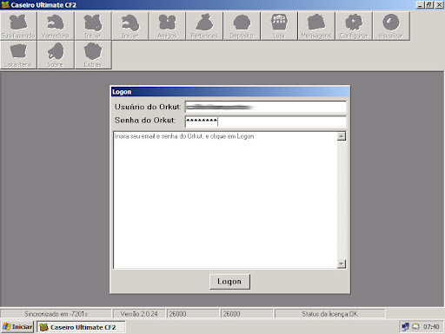
Task: Click the Logon dialog title bar
Action: point(230,92)
